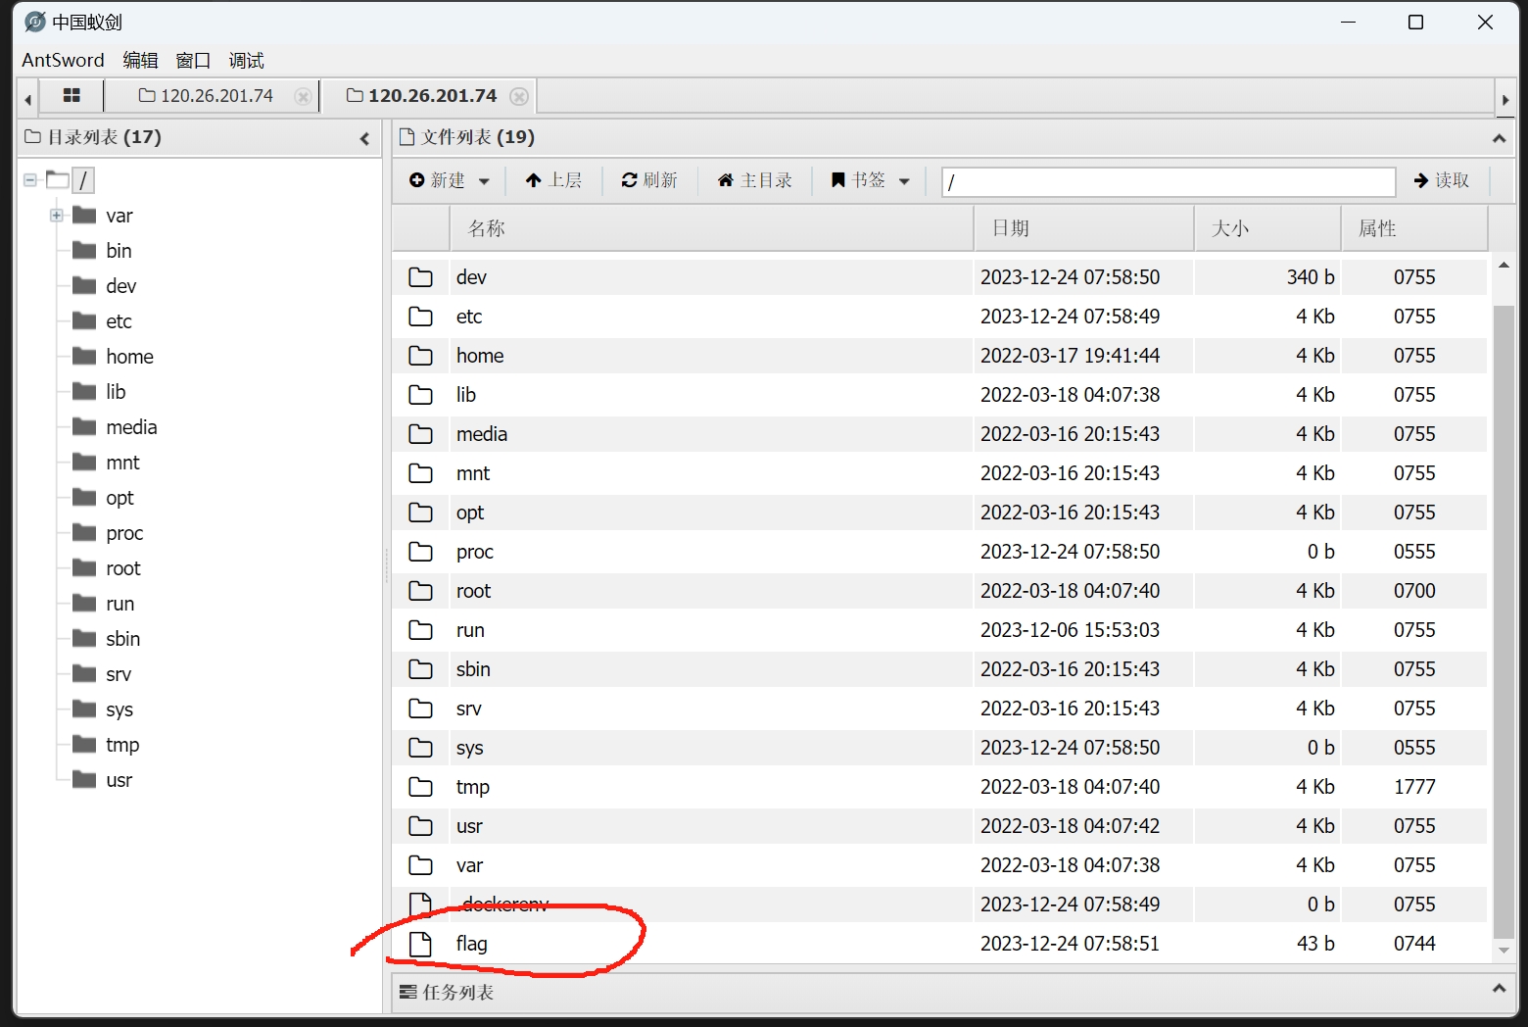
Task: Click the read (读取) button
Action: pyautogui.click(x=1442, y=180)
